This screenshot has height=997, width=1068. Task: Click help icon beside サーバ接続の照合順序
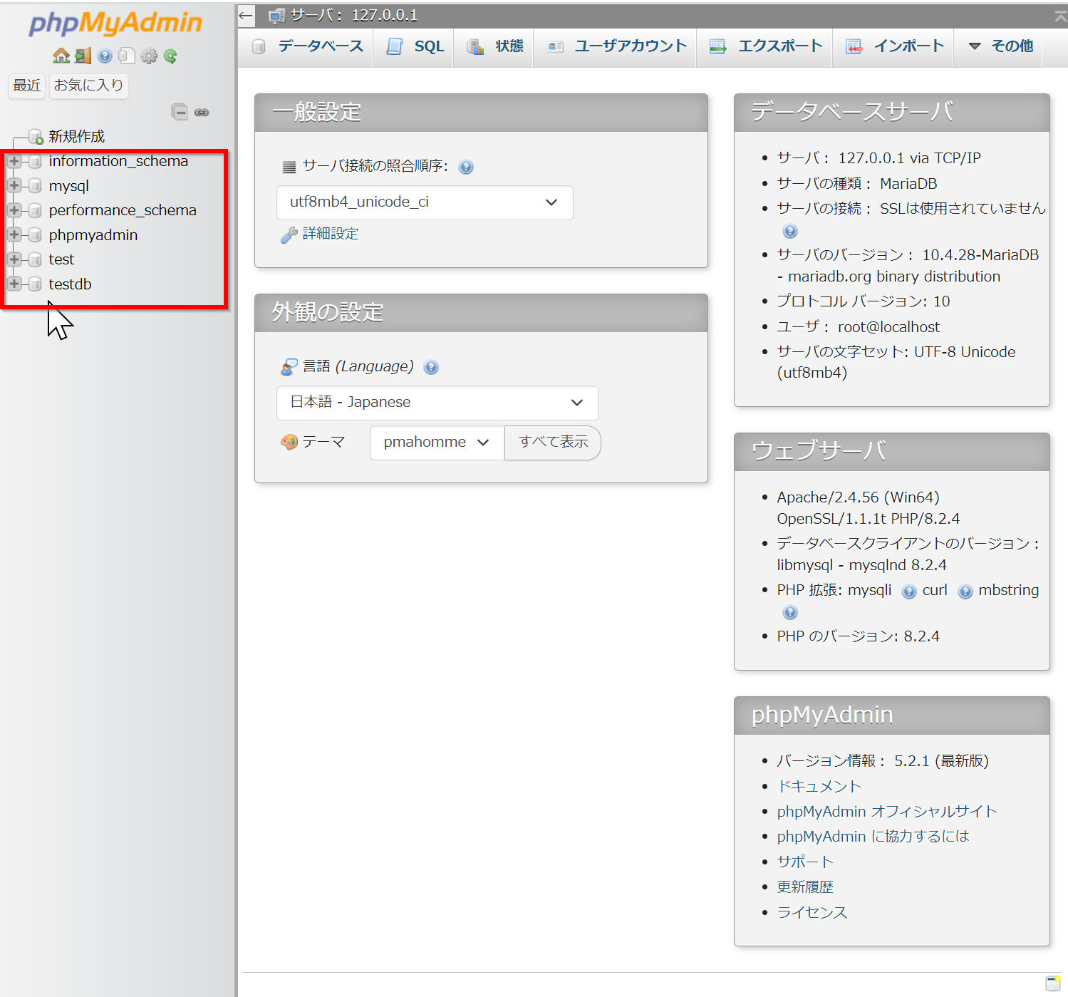coord(466,167)
